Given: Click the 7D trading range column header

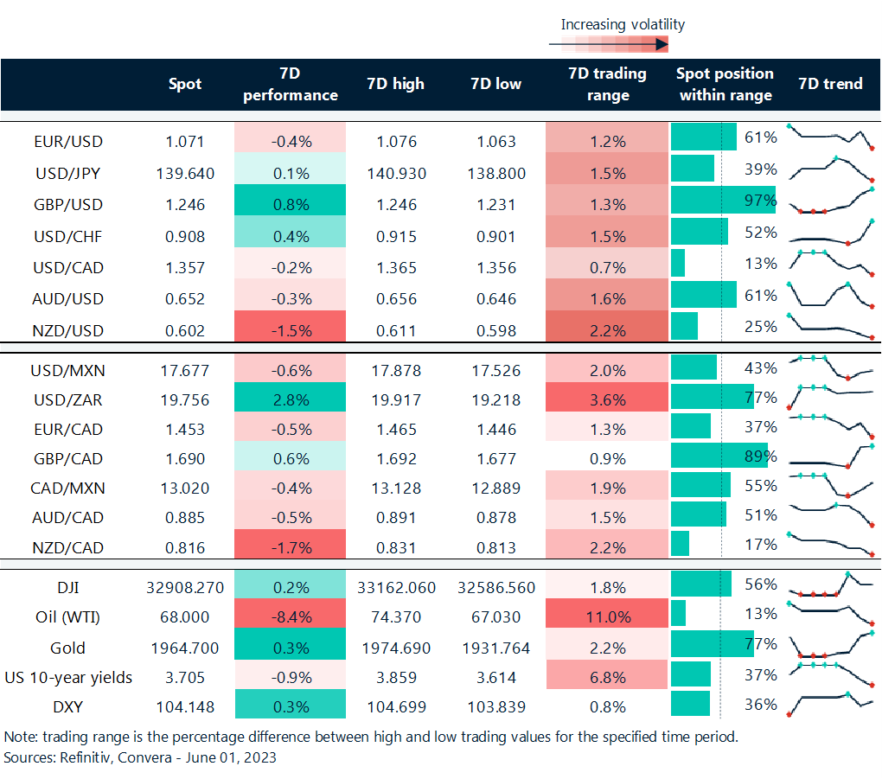Looking at the screenshot, I should coord(607,84).
